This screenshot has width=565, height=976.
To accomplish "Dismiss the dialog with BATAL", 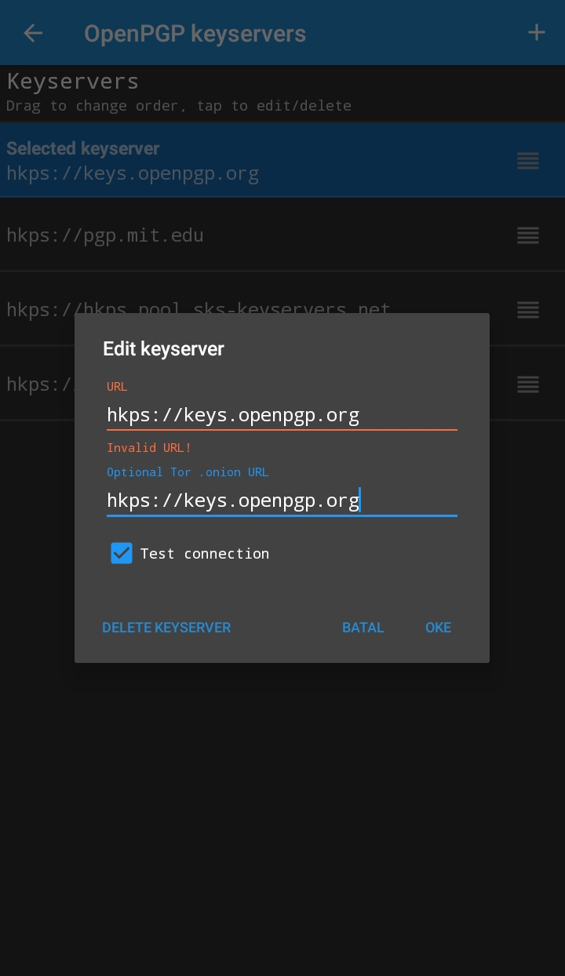I will (363, 628).
